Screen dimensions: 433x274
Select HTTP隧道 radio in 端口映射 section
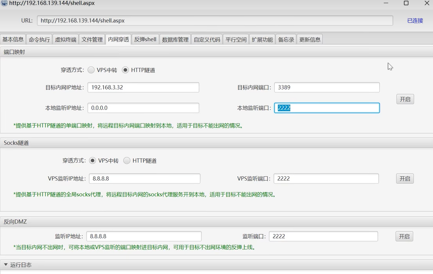(125, 70)
